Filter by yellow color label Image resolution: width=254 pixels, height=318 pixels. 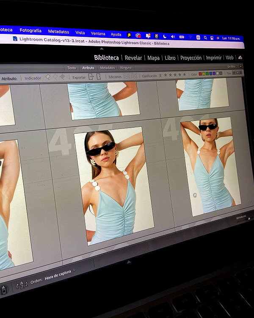(204, 74)
